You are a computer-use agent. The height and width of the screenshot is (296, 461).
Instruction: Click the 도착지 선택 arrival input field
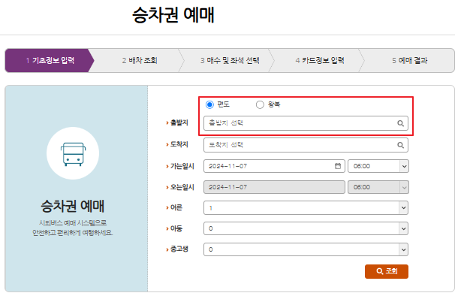(x=306, y=145)
